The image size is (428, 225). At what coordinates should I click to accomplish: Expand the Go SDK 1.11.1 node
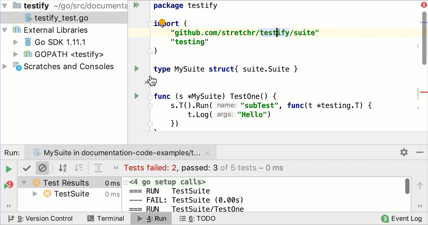pos(16,42)
